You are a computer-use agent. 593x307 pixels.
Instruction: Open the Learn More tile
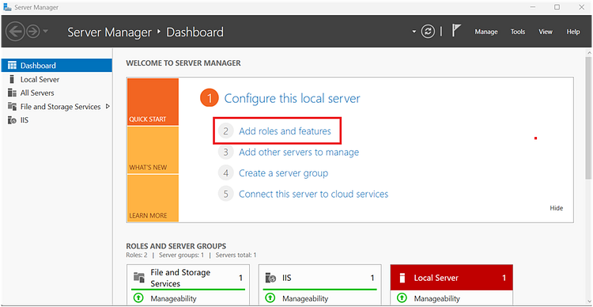pyautogui.click(x=153, y=198)
